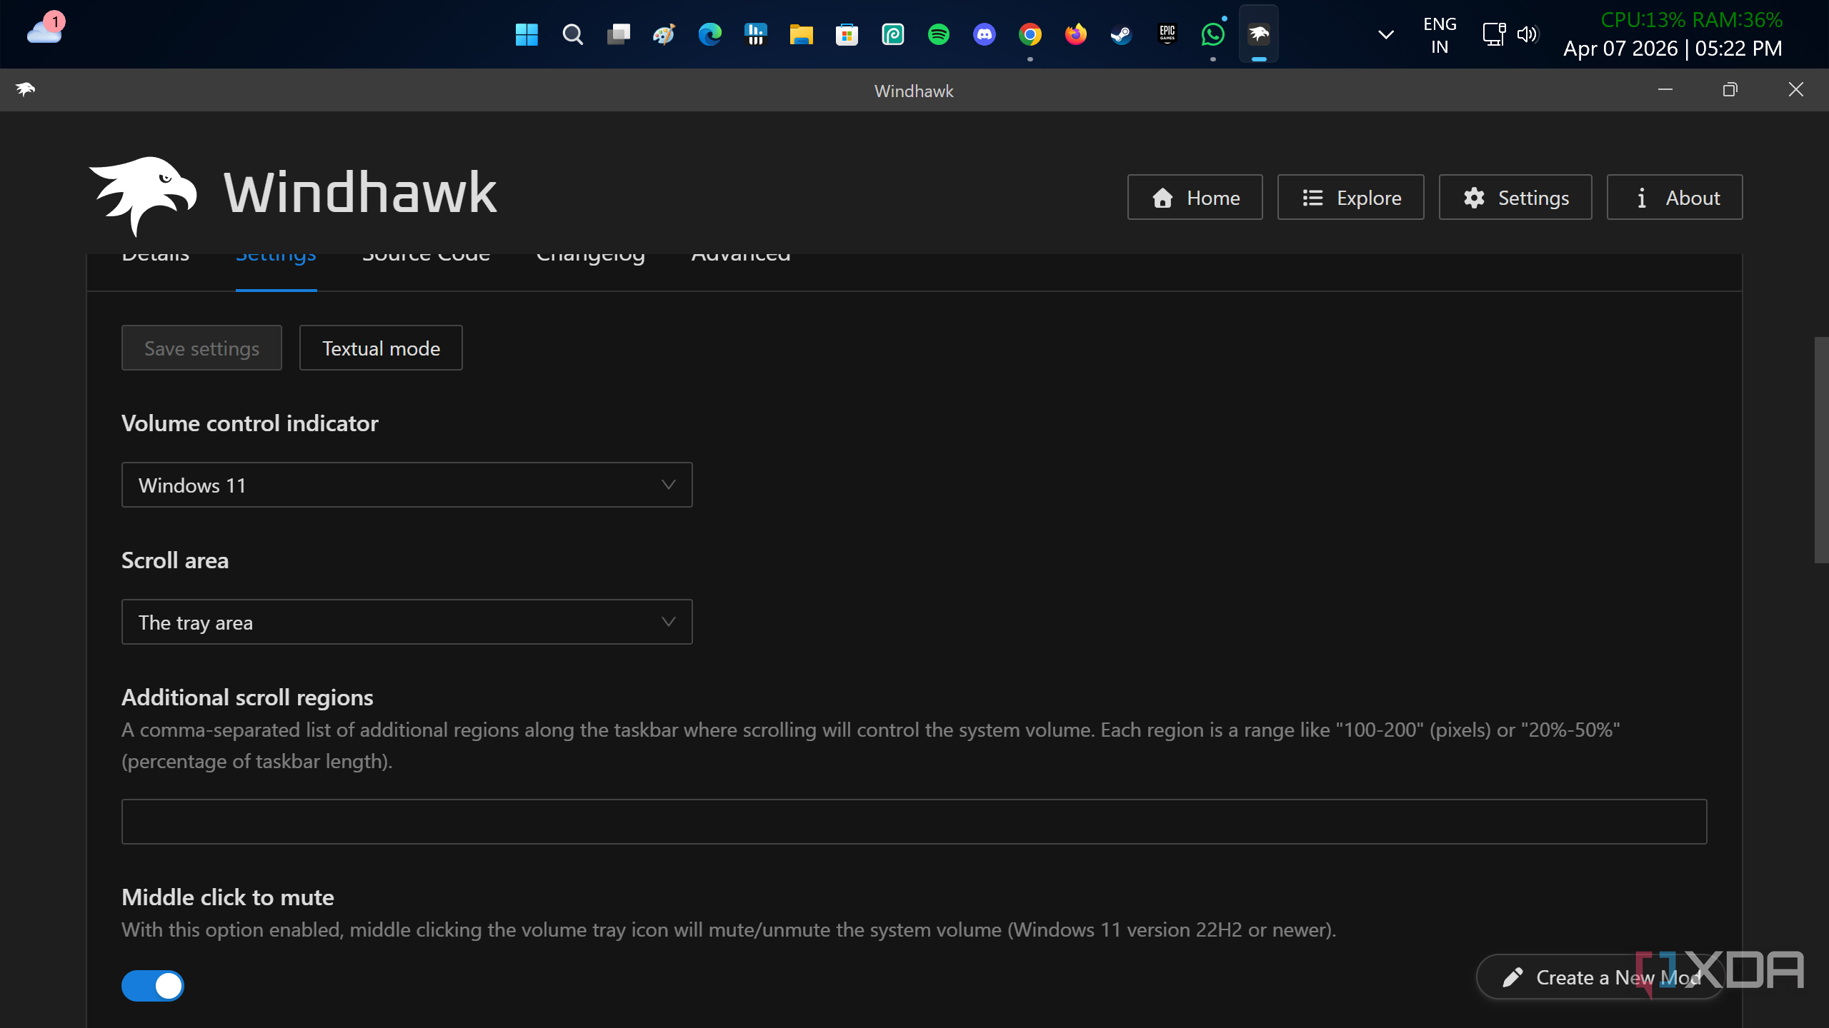Open the Windows Start menu
1829x1028 pixels.
pyautogui.click(x=527, y=34)
